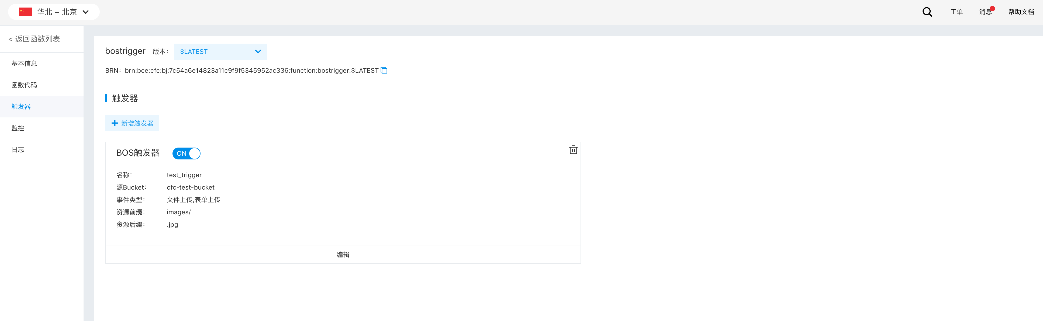Viewport: 1043px width, 321px height.
Task: Click the search magnifier icon
Action: click(927, 12)
